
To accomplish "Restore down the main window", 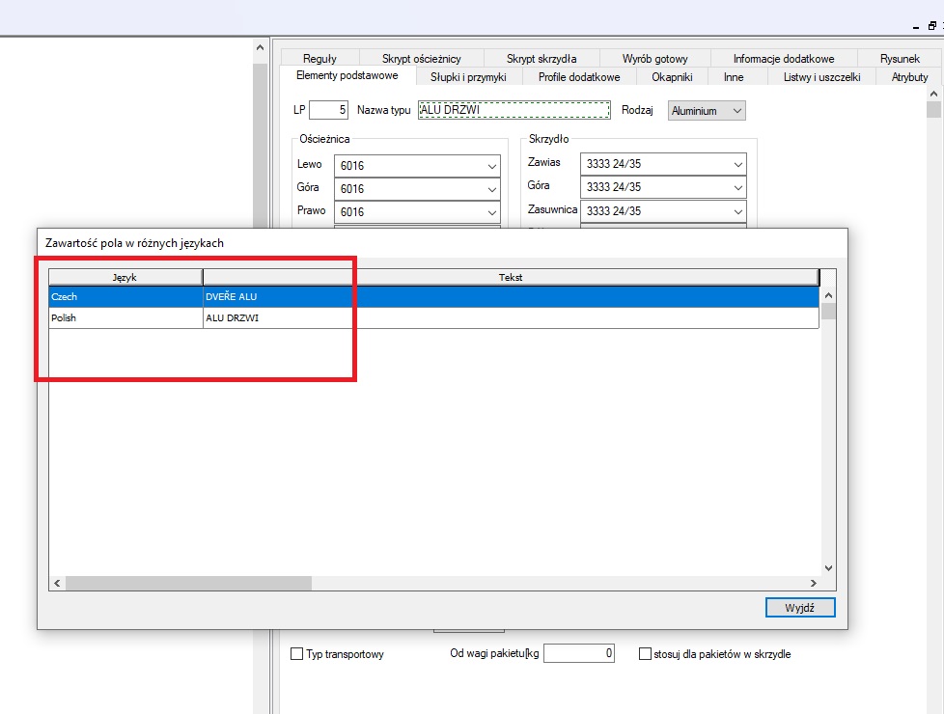I will [932, 26].
